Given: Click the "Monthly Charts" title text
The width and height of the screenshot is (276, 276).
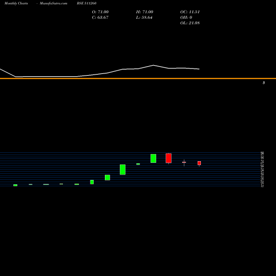Looking at the screenshot, I should pyautogui.click(x=16, y=3).
